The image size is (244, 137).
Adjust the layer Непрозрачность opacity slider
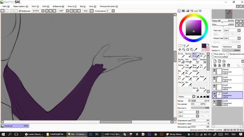[231, 50]
